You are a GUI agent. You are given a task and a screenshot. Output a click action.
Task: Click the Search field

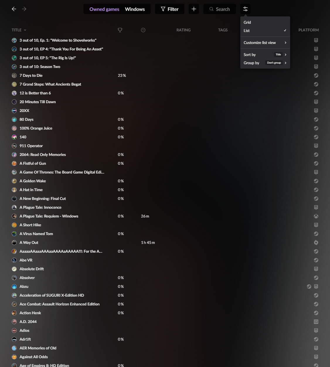coord(220,9)
